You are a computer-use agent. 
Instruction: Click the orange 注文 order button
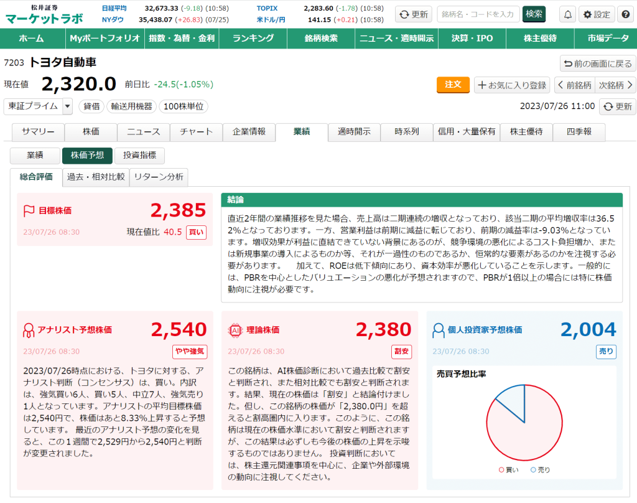pos(453,85)
